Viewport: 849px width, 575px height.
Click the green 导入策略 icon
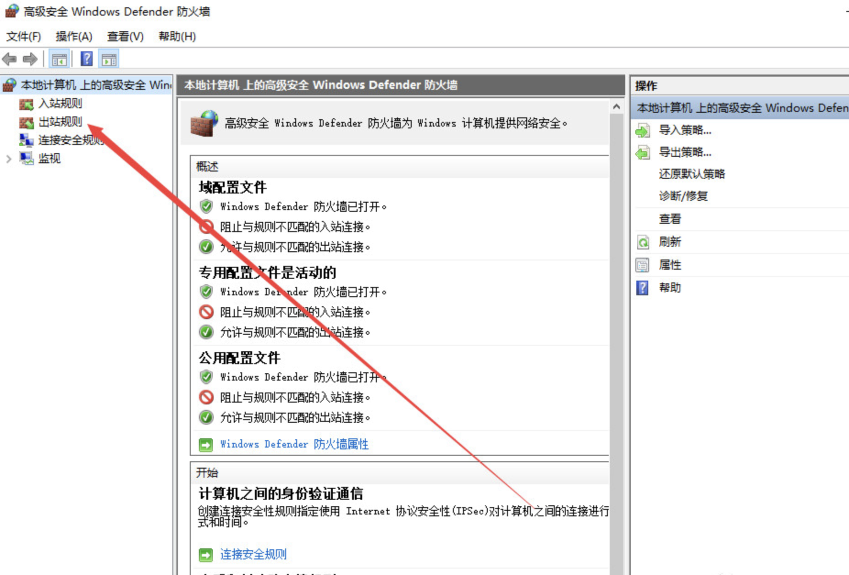click(x=643, y=131)
